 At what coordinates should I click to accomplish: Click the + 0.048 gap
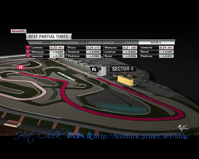pyautogui.click(x=93, y=52)
